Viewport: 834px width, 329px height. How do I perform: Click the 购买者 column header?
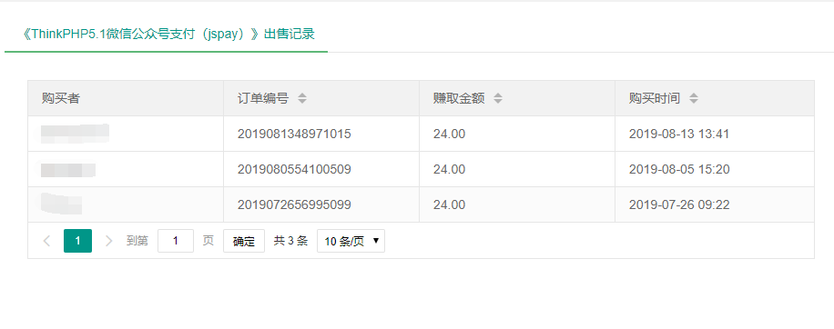(x=61, y=98)
